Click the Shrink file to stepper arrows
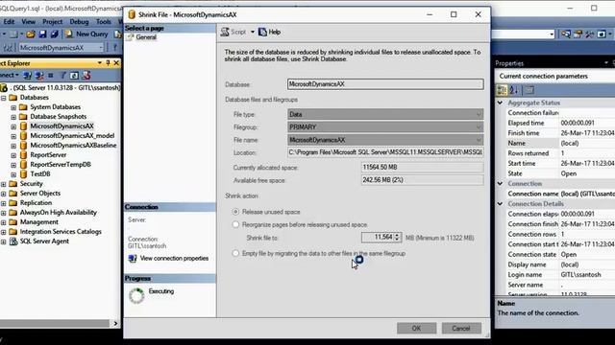Viewport: 615px width, 345px height. 397,238
